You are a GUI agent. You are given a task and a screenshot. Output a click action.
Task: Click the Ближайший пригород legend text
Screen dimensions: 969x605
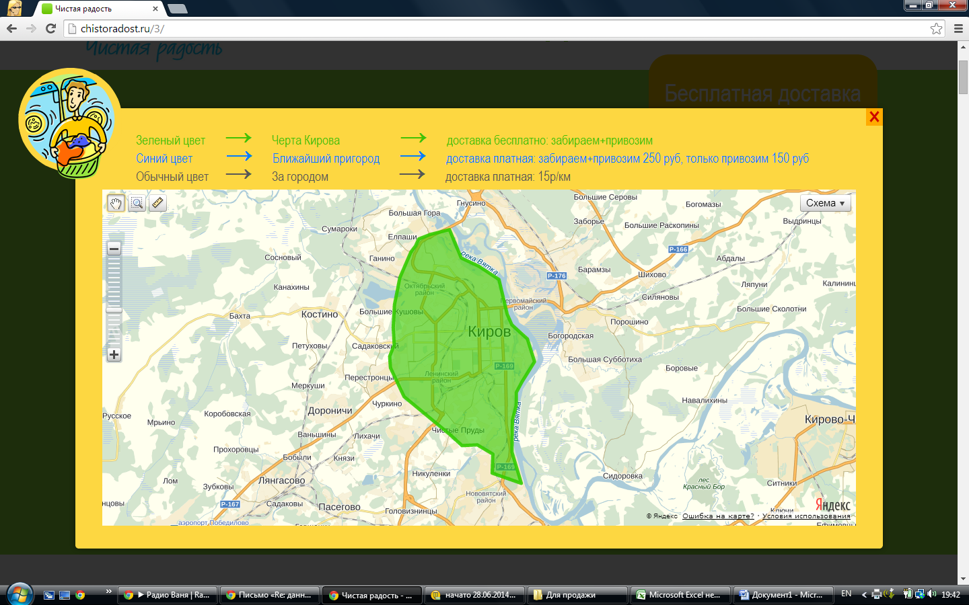click(326, 159)
